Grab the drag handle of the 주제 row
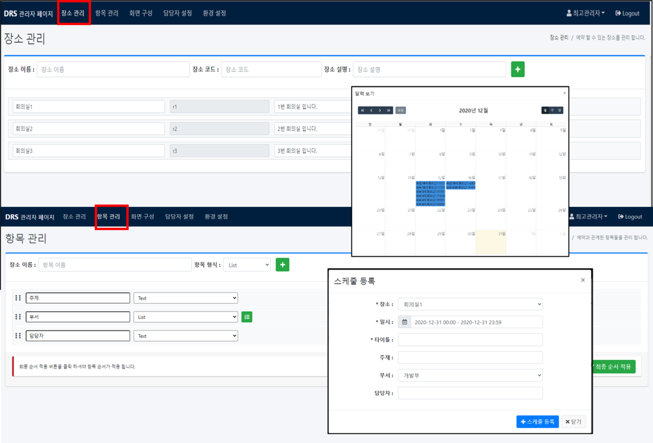 [x=18, y=298]
